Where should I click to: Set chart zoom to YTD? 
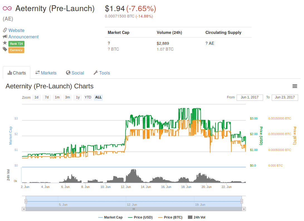pos(88,97)
